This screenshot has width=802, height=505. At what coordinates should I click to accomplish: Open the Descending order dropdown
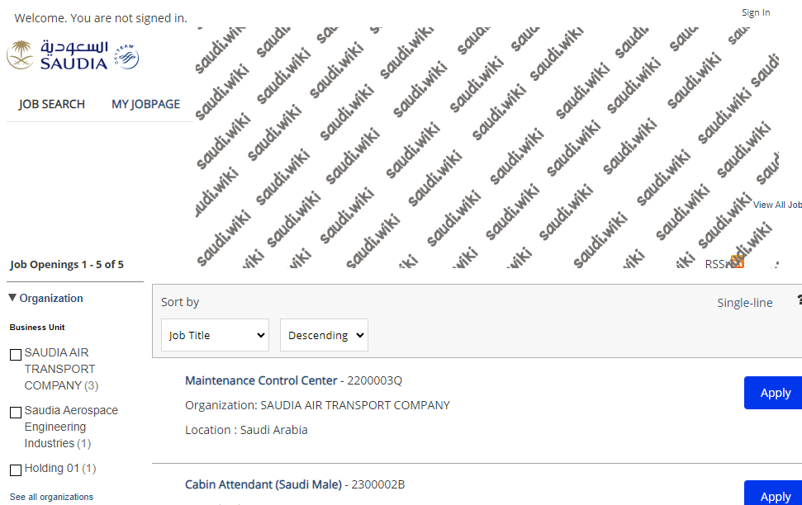pos(324,335)
